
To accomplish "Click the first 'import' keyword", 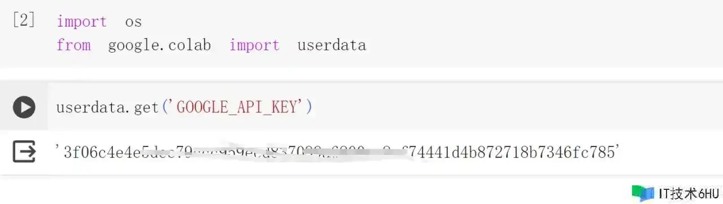I will pyautogui.click(x=81, y=22).
